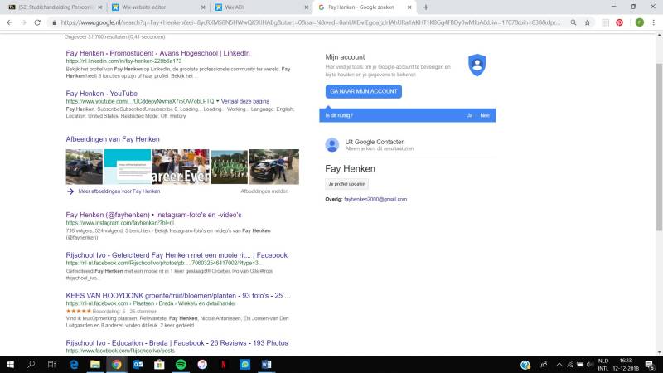View site info via the padlock icon
663x373 pixels.
coord(54,23)
